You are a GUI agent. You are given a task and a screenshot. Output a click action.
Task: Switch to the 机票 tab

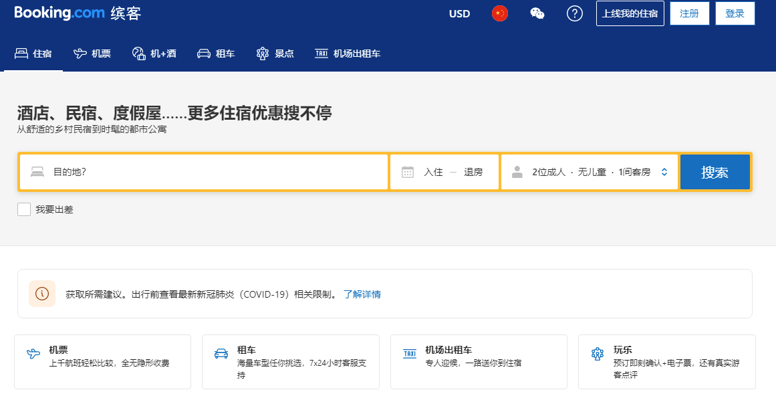pyautogui.click(x=92, y=54)
